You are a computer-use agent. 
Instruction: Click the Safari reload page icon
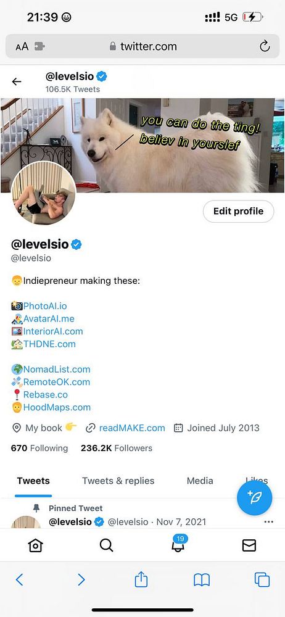(265, 46)
